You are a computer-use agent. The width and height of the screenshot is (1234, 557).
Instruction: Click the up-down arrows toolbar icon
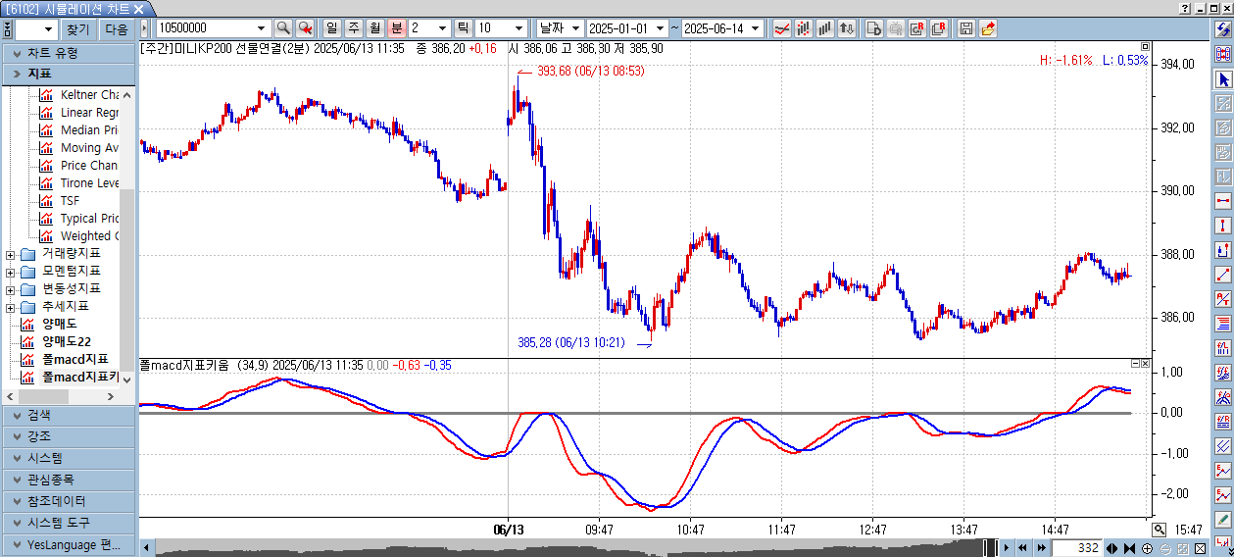tap(847, 28)
